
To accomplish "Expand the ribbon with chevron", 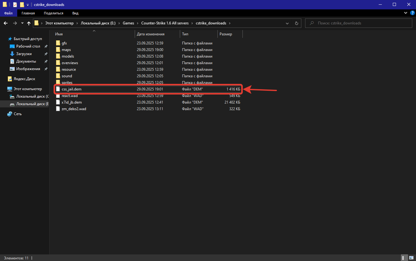I will 405,13.
